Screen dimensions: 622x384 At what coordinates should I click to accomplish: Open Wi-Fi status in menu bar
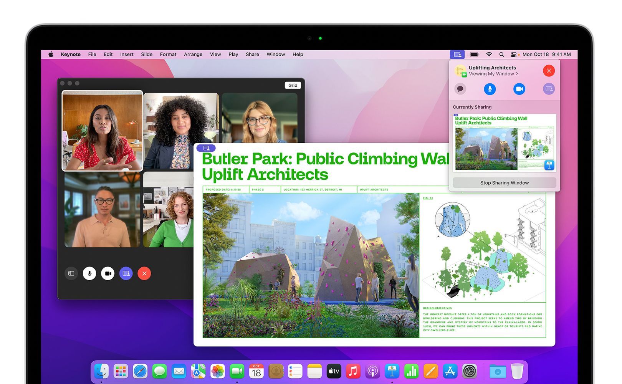point(489,55)
